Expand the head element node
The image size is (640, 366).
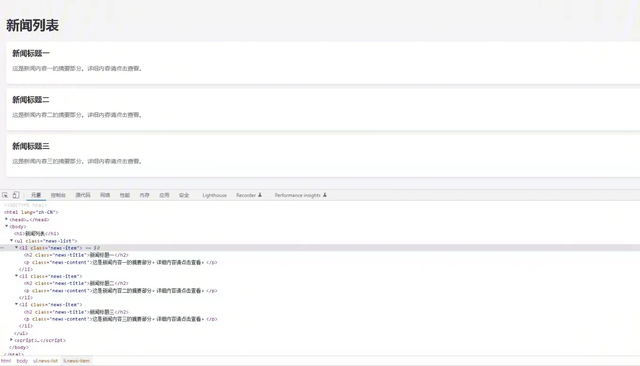click(x=7, y=219)
